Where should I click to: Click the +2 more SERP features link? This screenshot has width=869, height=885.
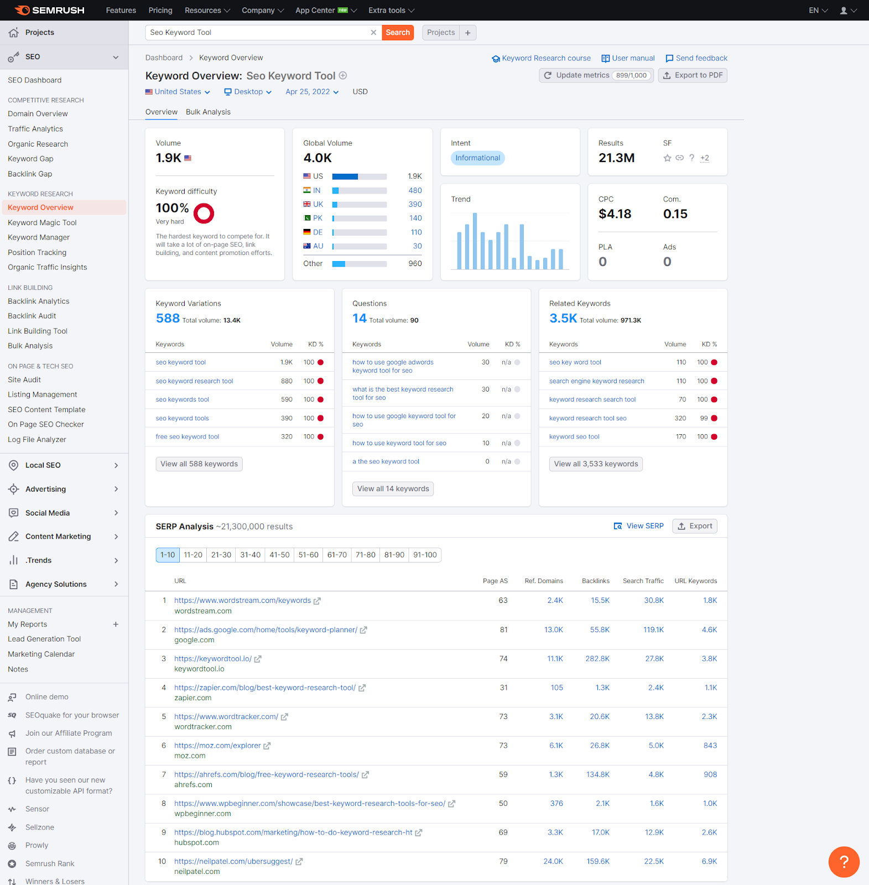(x=705, y=158)
